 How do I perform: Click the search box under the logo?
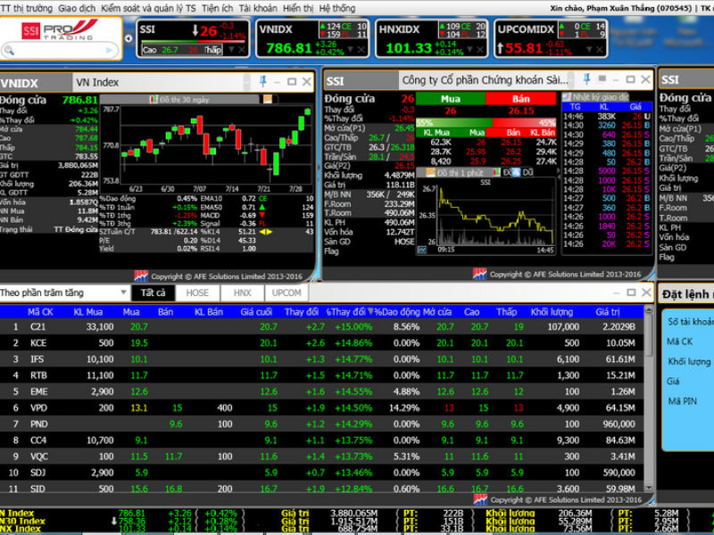tap(60, 50)
